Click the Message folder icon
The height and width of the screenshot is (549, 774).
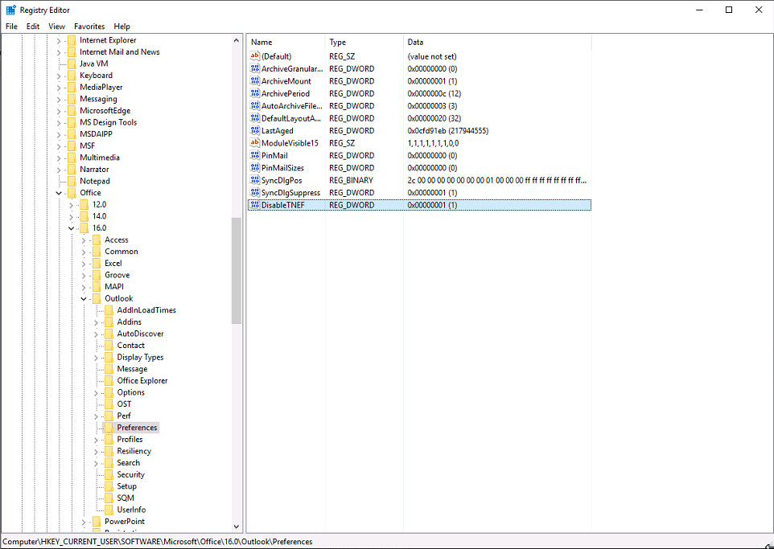(109, 369)
